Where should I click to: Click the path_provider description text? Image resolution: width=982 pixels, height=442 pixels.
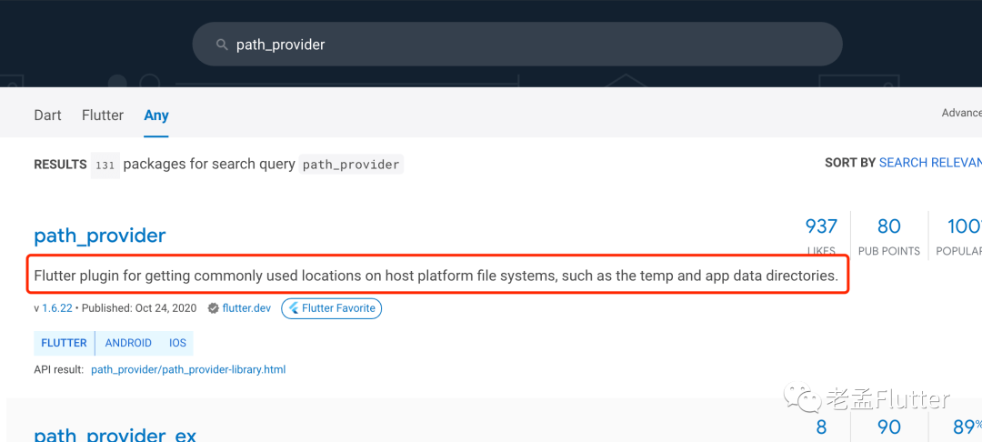pos(436,275)
